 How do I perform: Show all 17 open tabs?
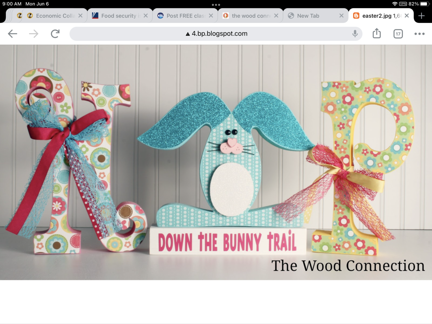(398, 34)
